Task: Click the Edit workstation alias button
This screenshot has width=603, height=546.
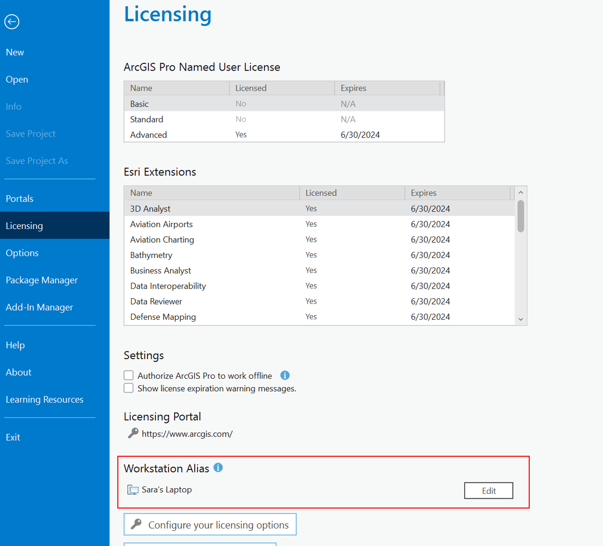Action: [x=488, y=491]
